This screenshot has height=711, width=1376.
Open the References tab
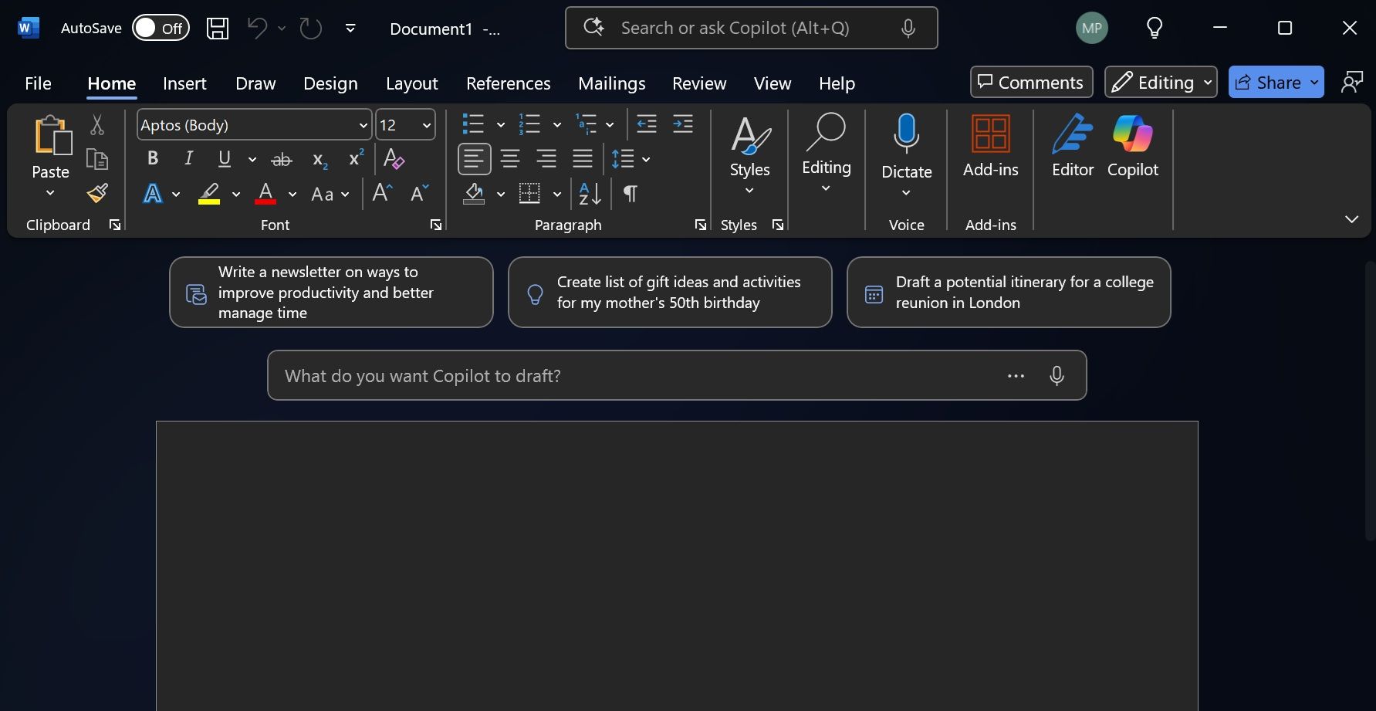click(508, 83)
